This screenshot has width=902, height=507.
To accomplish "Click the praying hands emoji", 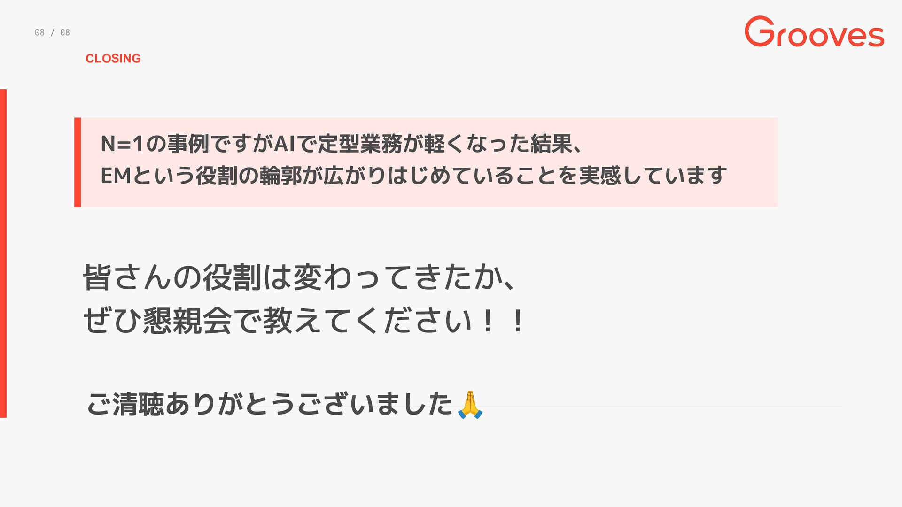I will 470,404.
